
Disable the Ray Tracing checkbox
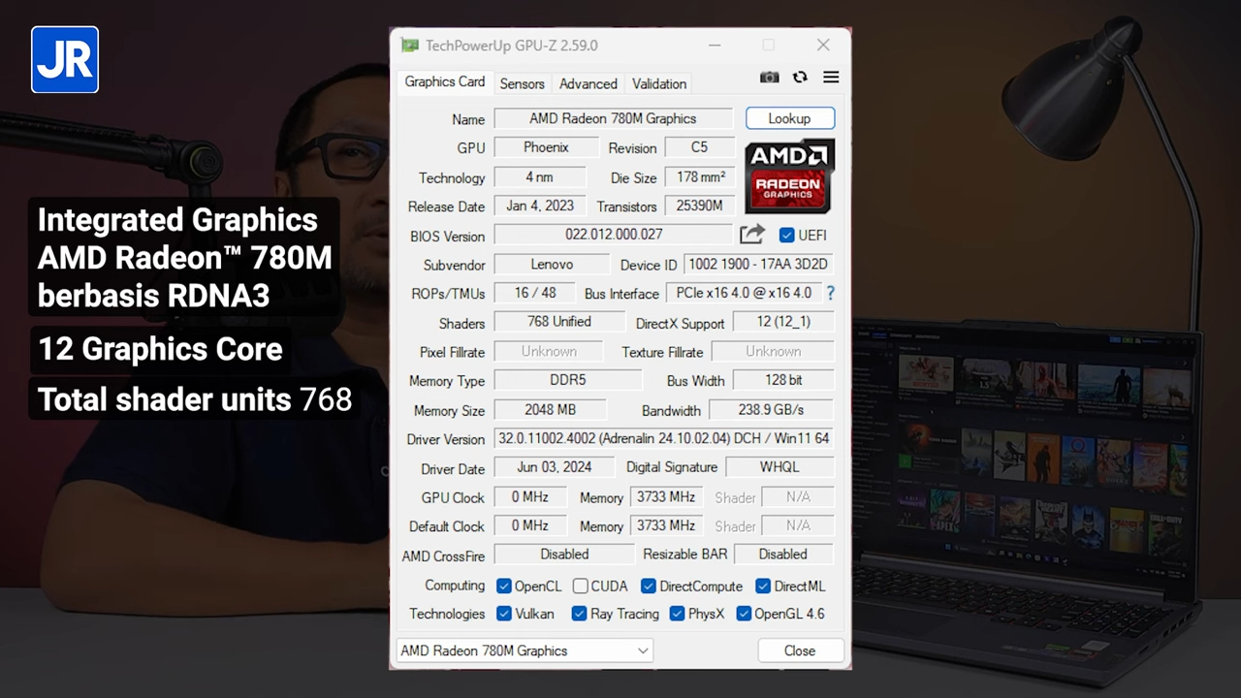point(579,614)
